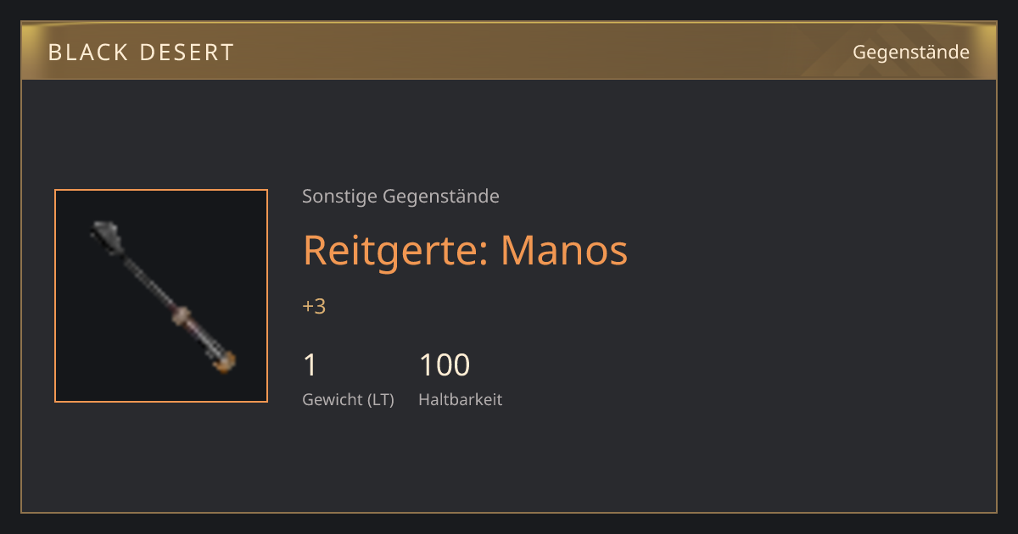
Task: Select the Sonstige Gegenstände category label
Action: point(400,197)
